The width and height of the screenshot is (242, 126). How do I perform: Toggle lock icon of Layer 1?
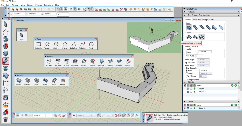coord(191,108)
